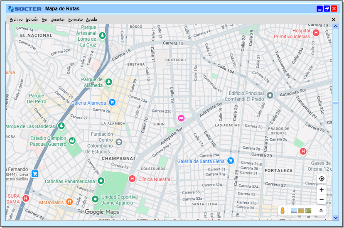Viewport: 344px width, 228px height.
Task: Close the map panel with the X
Action: click(x=334, y=20)
